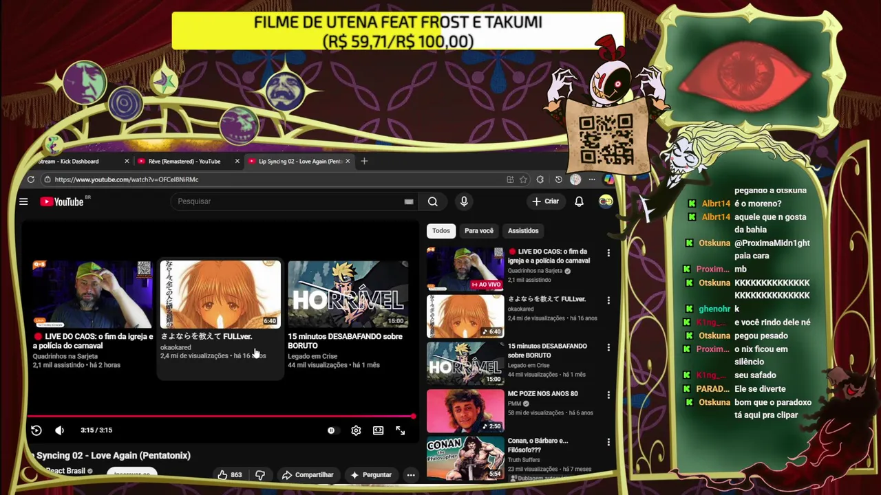This screenshot has height=495, width=881.
Task: Click the Criar button
Action: [545, 201]
